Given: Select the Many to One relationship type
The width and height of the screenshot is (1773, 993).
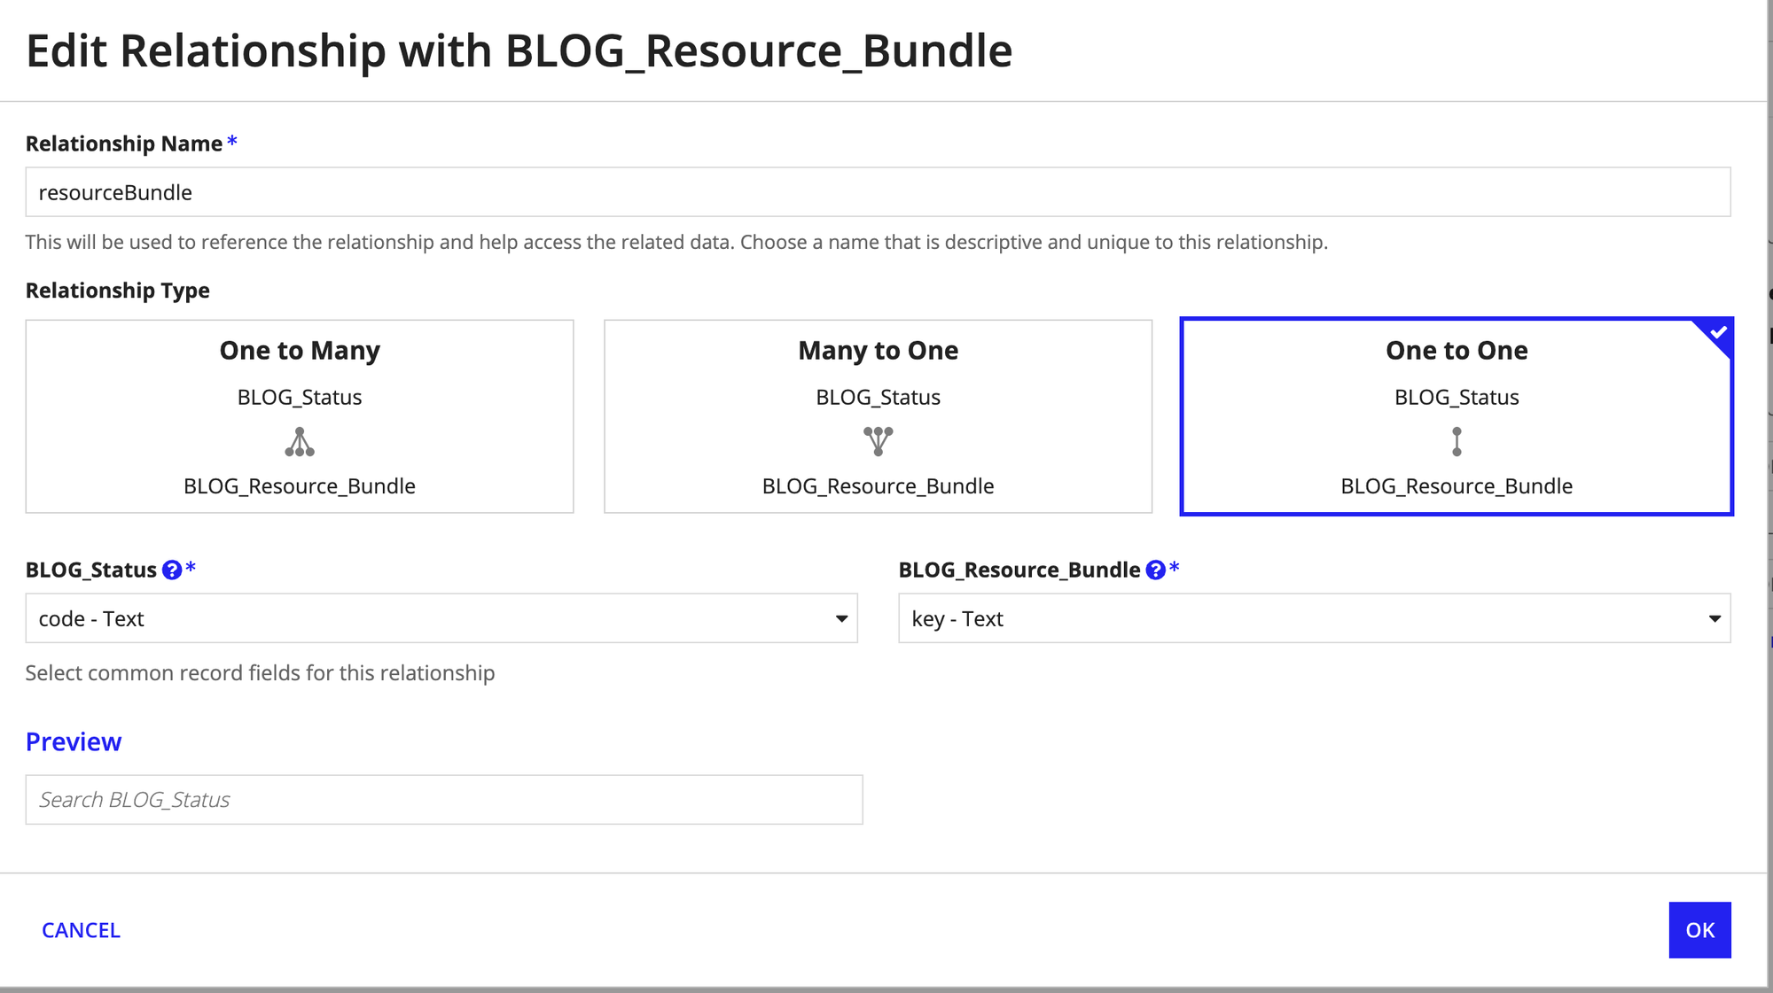Looking at the screenshot, I should 878,351.
